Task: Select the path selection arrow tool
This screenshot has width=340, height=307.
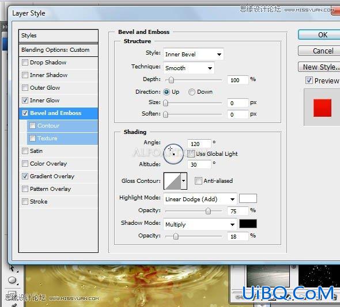Action: coord(12,268)
